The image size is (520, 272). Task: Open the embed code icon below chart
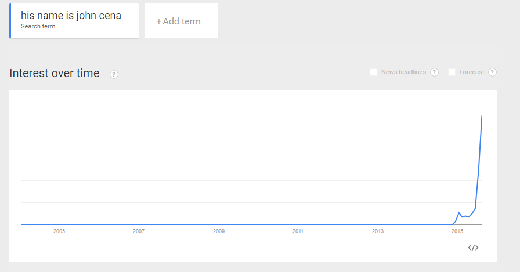coord(473,248)
